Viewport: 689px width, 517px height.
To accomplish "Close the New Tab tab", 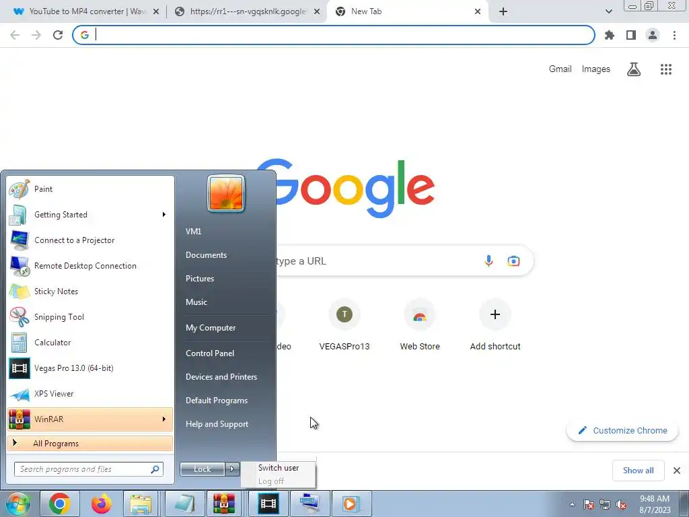I will click(x=478, y=11).
